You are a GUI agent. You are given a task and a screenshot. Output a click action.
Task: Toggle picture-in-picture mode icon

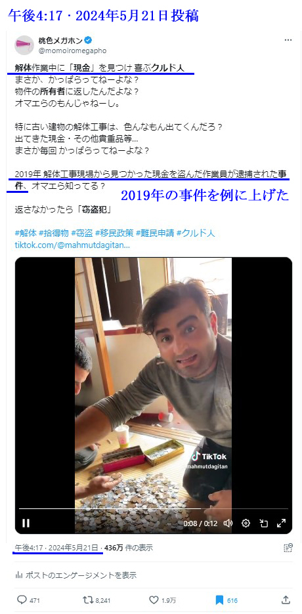point(264,523)
